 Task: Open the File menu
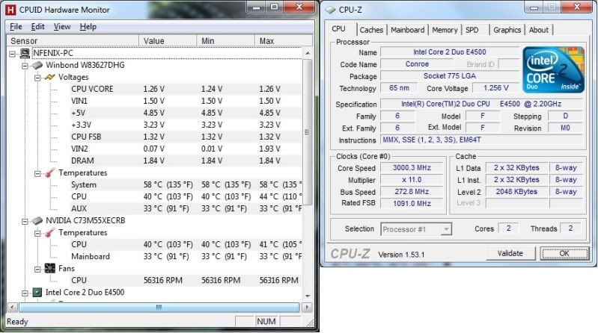point(16,27)
